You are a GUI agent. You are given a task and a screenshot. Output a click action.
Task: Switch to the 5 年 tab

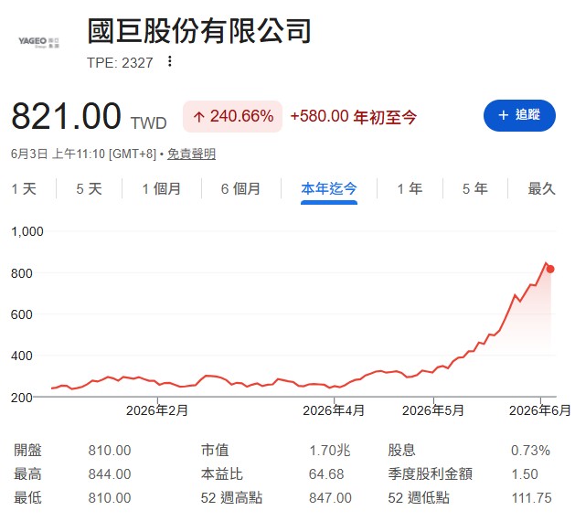point(475,189)
